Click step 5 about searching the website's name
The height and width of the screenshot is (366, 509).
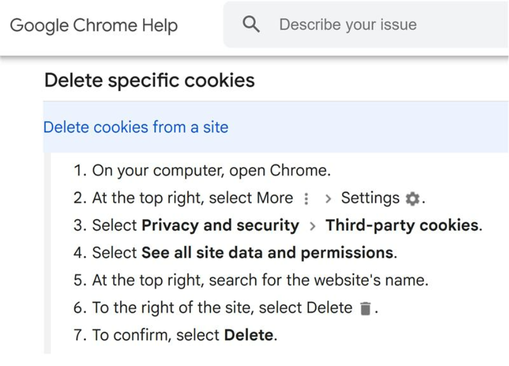click(x=251, y=280)
